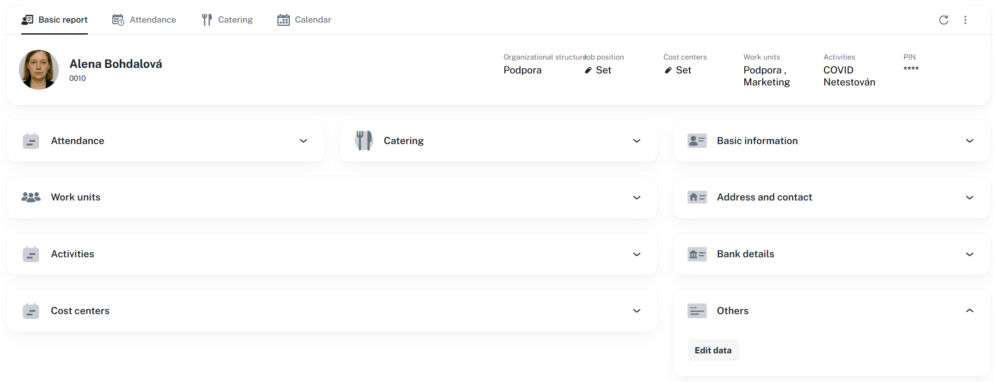Open the three-dot more options menu

pyautogui.click(x=965, y=20)
